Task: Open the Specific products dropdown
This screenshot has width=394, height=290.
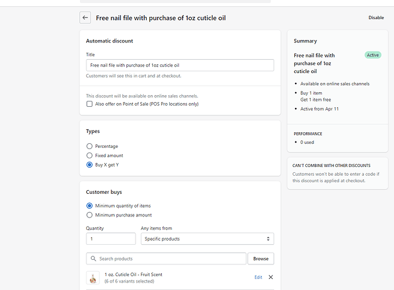Action: click(x=207, y=239)
